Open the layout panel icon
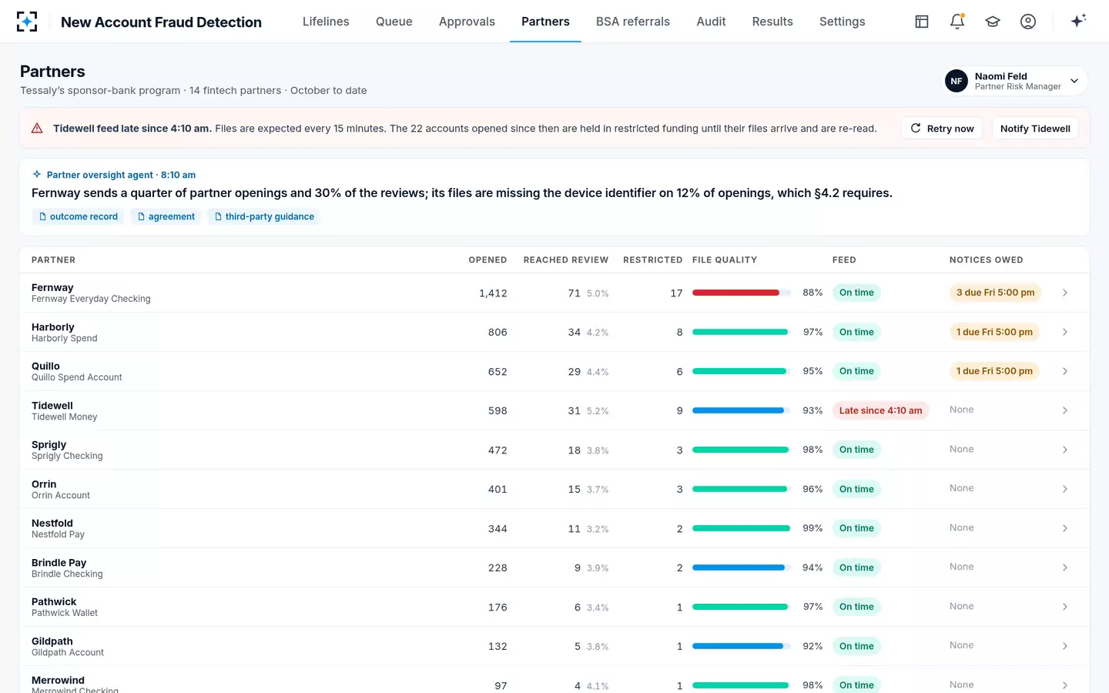Screen dimensions: 1109x693 click(x=922, y=22)
